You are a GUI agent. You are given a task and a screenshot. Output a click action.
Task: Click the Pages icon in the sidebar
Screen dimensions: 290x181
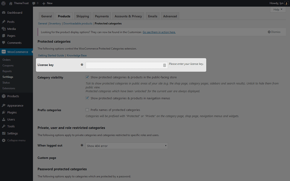(4, 36)
